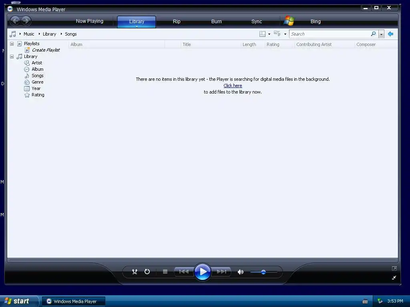Click the Create Playlist icon
The image size is (410, 307).
[x=27, y=50]
